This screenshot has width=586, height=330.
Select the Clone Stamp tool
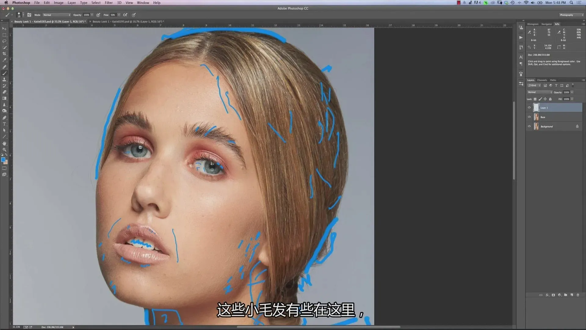(4, 79)
